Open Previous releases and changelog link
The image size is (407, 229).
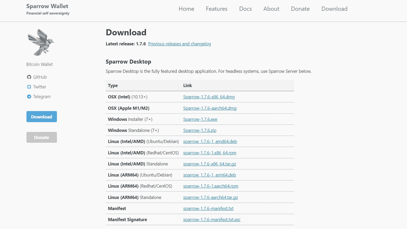coord(179,44)
